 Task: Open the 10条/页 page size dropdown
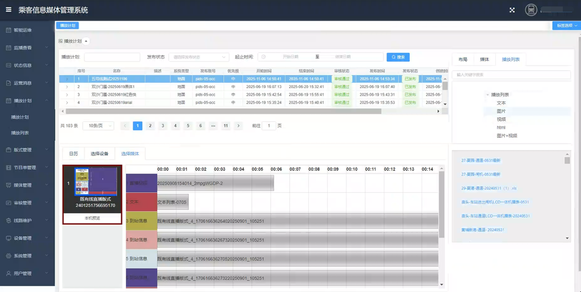(x=98, y=126)
